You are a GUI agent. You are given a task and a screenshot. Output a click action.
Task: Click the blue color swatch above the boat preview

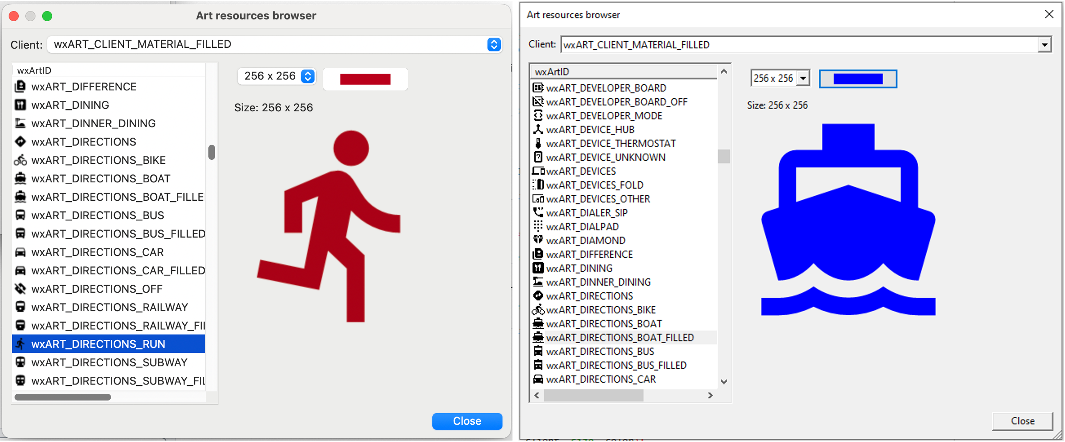pyautogui.click(x=858, y=79)
